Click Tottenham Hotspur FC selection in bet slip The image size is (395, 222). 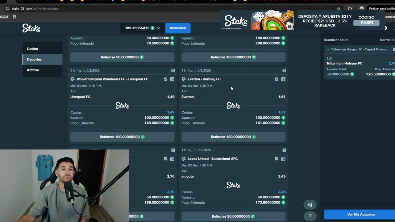[x=344, y=64]
